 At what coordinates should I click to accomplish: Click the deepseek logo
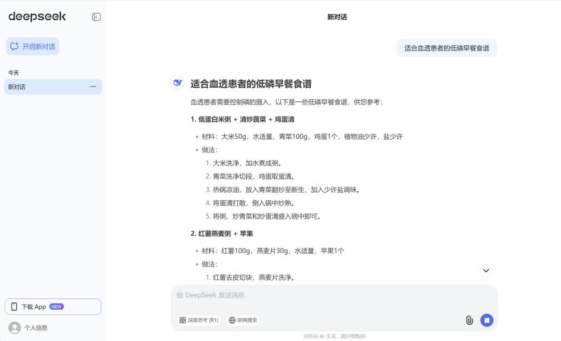click(37, 17)
